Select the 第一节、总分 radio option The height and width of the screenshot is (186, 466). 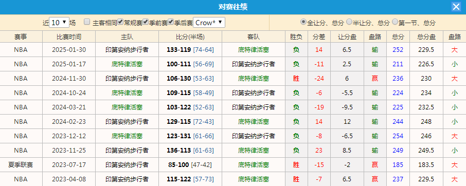pyautogui.click(x=395, y=22)
